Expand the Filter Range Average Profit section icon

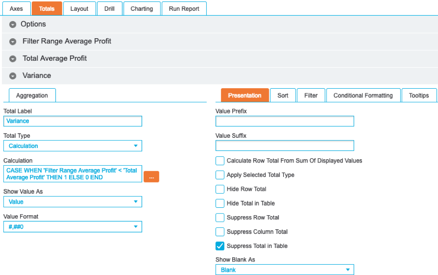(x=13, y=42)
